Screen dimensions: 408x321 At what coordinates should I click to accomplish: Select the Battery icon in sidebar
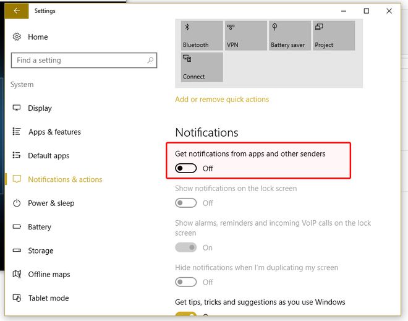pos(17,226)
